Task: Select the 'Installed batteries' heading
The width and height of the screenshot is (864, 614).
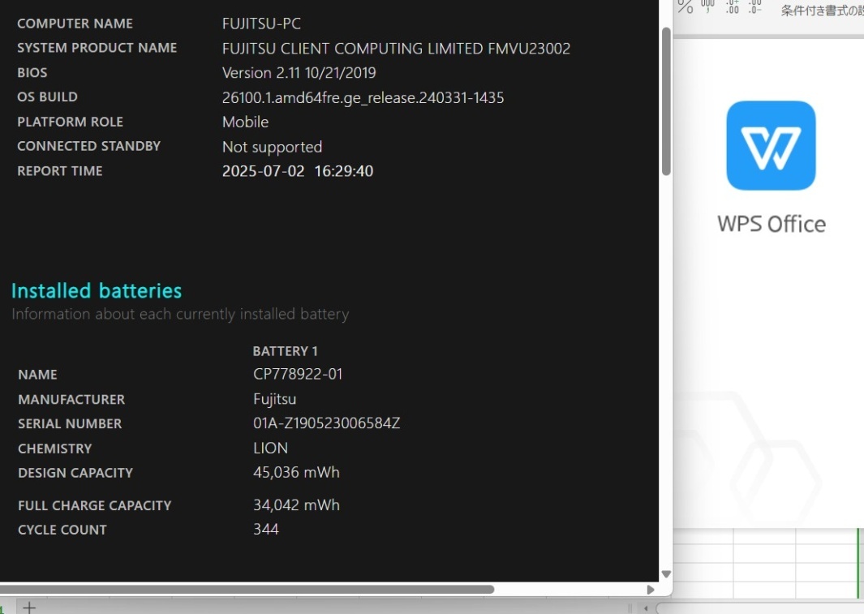Action: [x=97, y=290]
